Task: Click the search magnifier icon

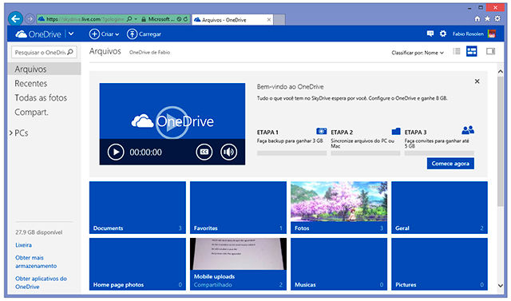Action: [x=70, y=52]
